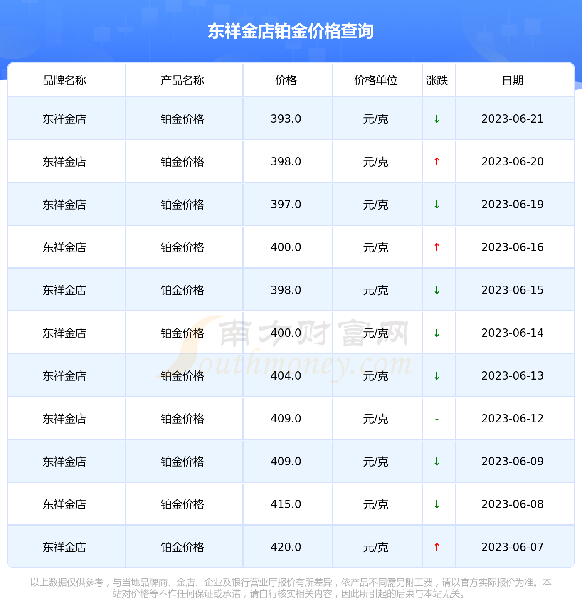Click the 产品名称 column header
Screen dimensions: 582x605
[182, 80]
